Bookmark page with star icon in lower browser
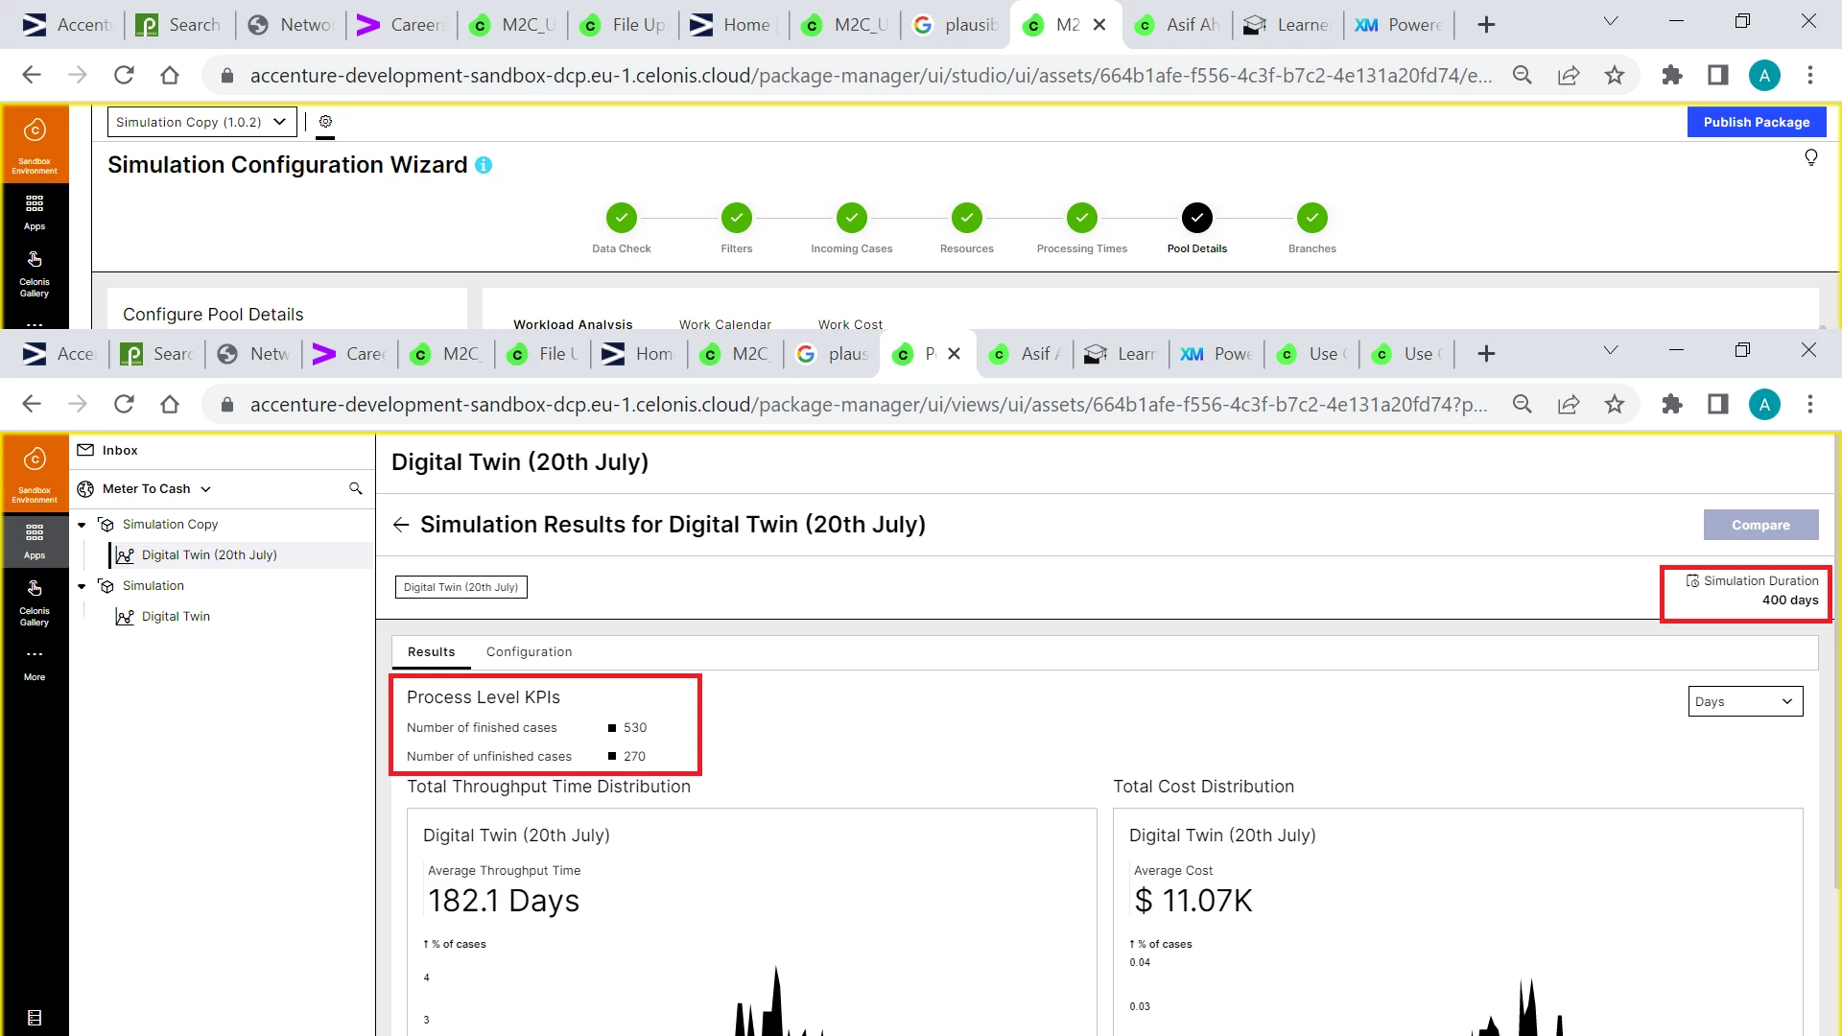 click(x=1615, y=405)
